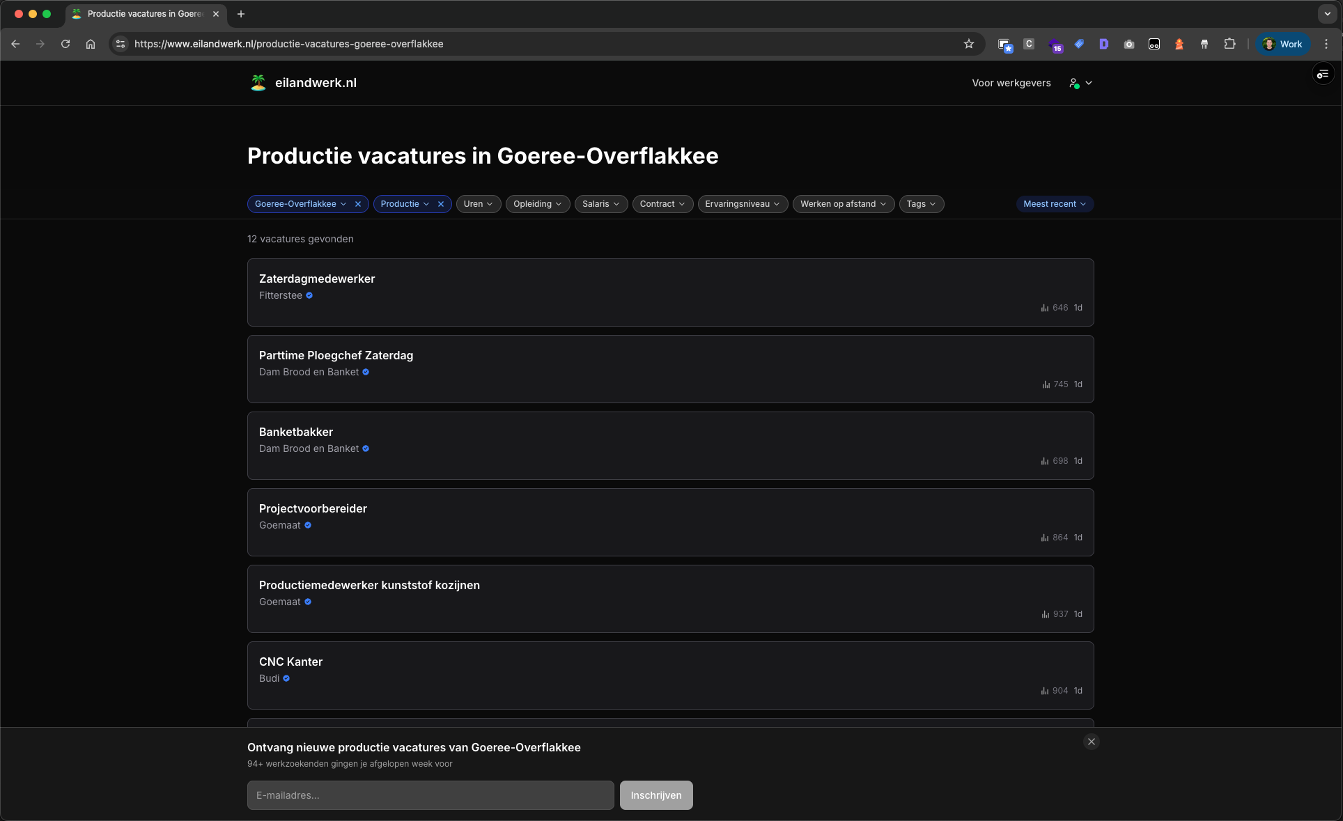Click the browser extensions puzzle icon

coord(1229,44)
